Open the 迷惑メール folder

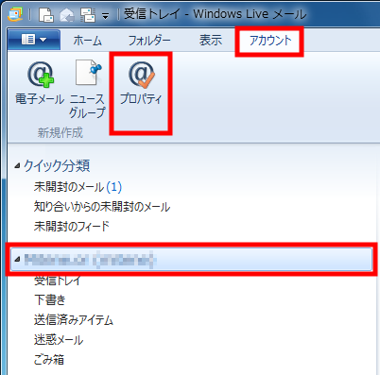[59, 340]
